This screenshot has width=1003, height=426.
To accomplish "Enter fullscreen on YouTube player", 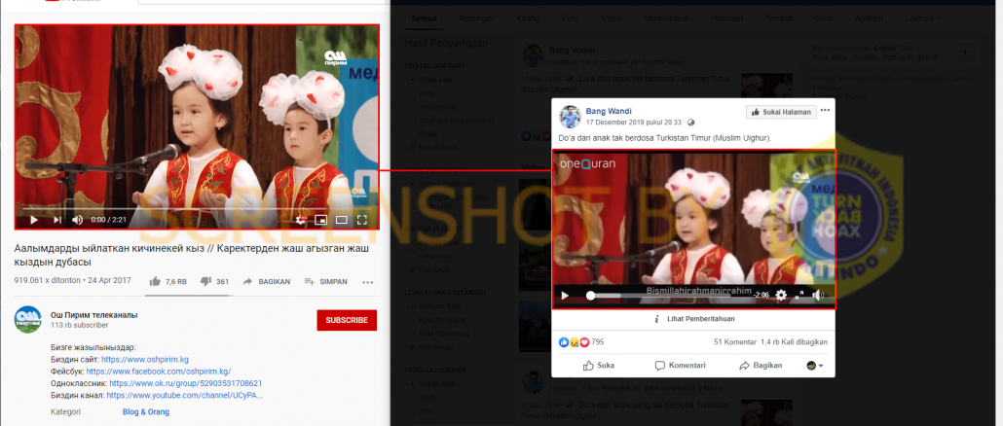I will tap(362, 220).
